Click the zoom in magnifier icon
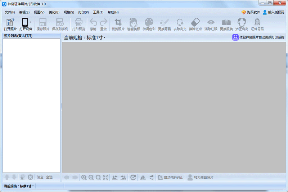This screenshot has height=192, width=288. [84, 177]
